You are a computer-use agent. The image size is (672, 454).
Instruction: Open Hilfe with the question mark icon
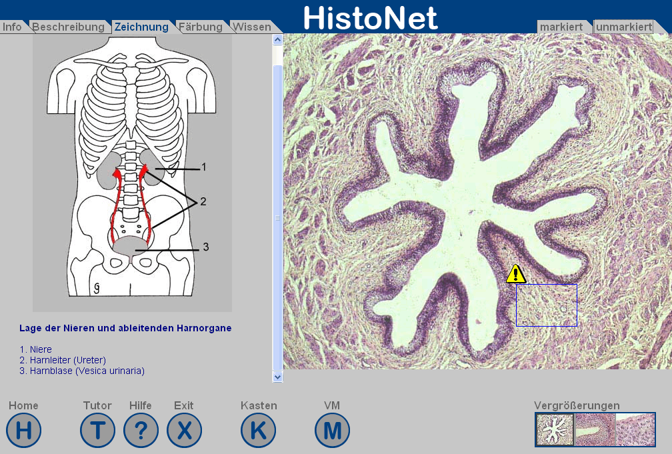[141, 430]
